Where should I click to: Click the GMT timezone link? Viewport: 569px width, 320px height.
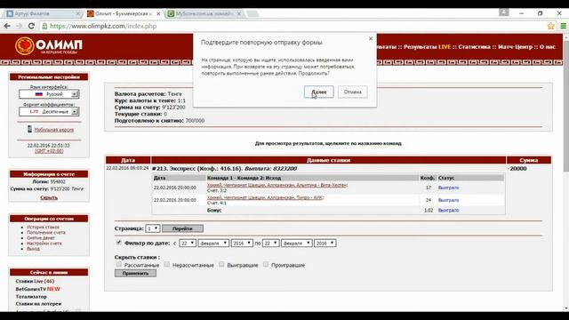pyautogui.click(x=49, y=151)
